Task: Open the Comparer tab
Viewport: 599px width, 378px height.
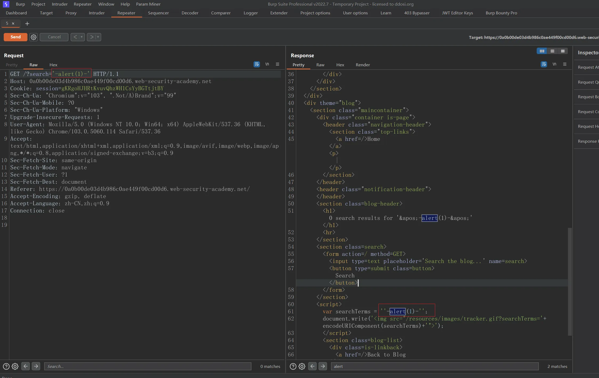Action: [221, 13]
